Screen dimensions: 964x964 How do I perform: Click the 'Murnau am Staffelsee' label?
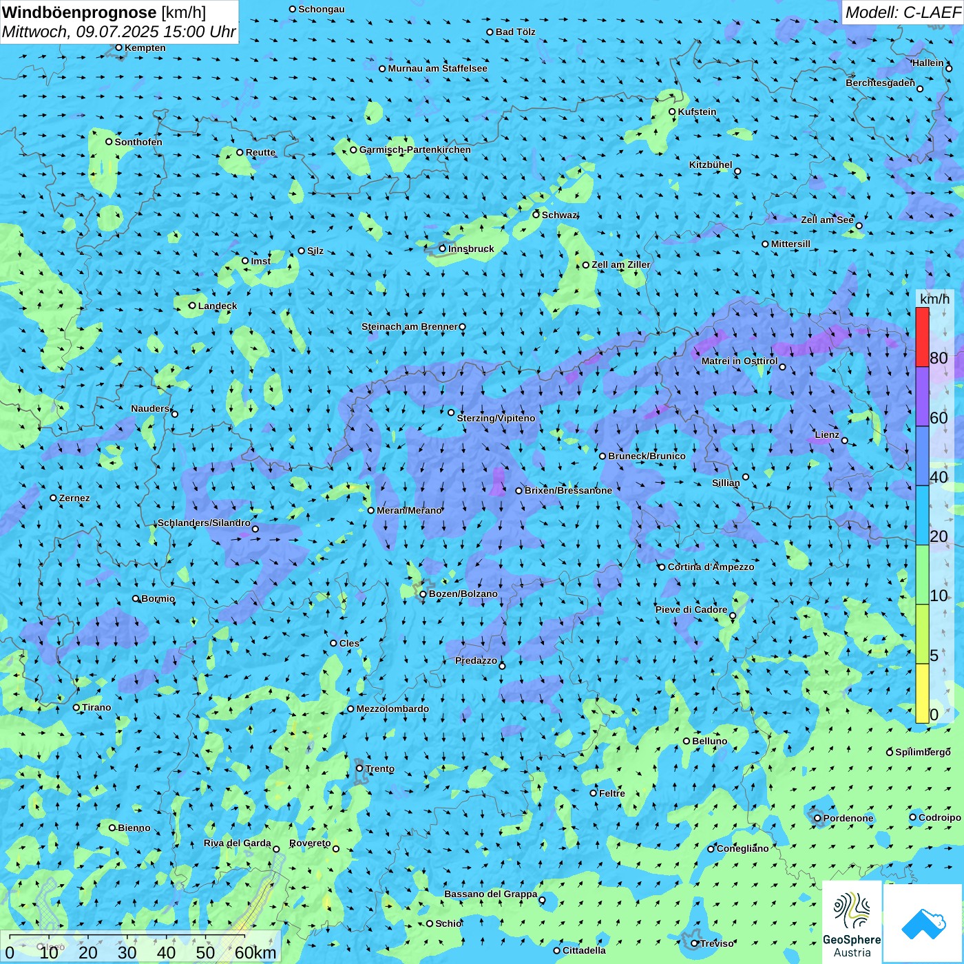tap(437, 68)
